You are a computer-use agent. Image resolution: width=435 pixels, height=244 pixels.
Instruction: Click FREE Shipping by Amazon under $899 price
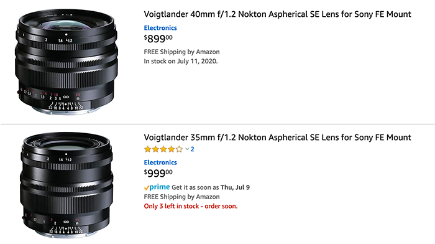(181, 52)
